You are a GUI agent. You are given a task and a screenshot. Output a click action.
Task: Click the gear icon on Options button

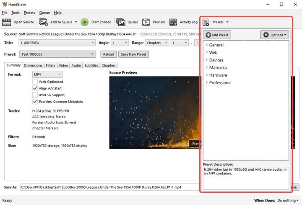(x=266, y=35)
